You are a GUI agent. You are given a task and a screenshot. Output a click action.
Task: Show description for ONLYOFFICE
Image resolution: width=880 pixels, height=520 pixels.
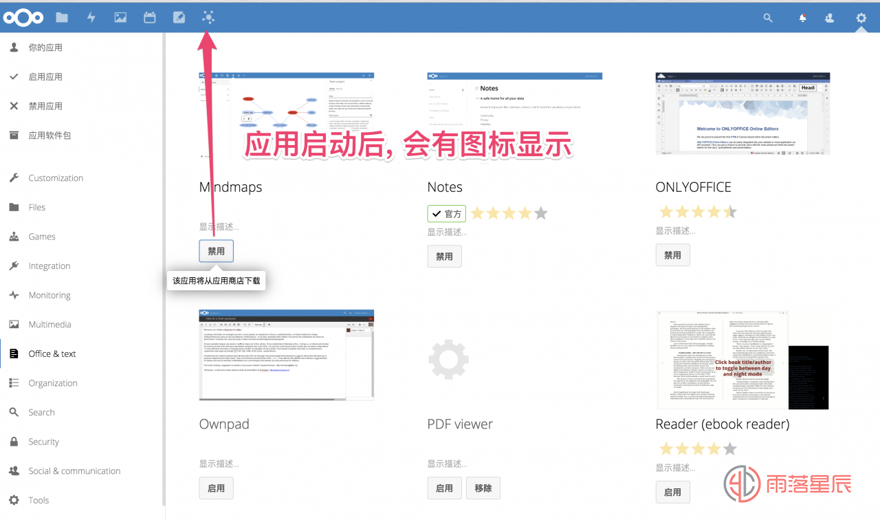point(676,230)
